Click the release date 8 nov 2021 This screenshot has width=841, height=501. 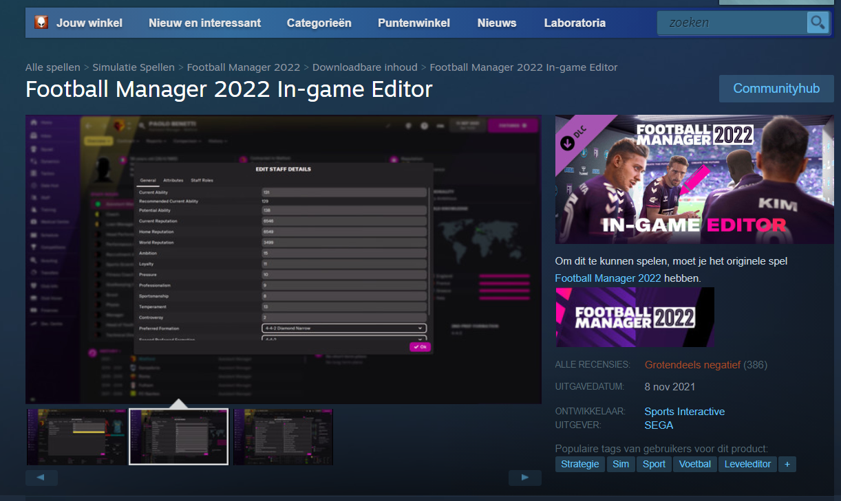coord(670,387)
